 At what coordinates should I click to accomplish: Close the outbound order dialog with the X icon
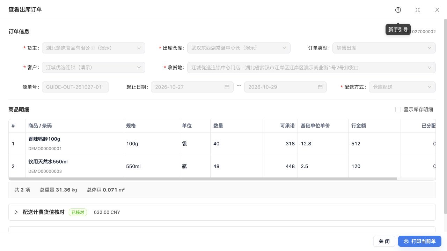tap(437, 10)
